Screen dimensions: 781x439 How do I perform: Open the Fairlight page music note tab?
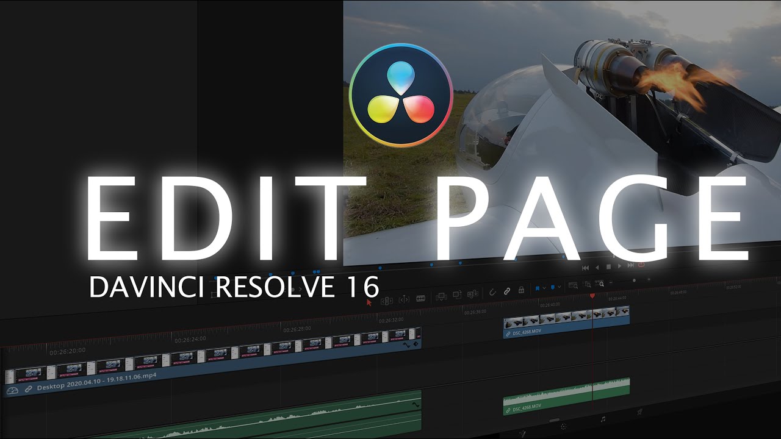click(603, 419)
